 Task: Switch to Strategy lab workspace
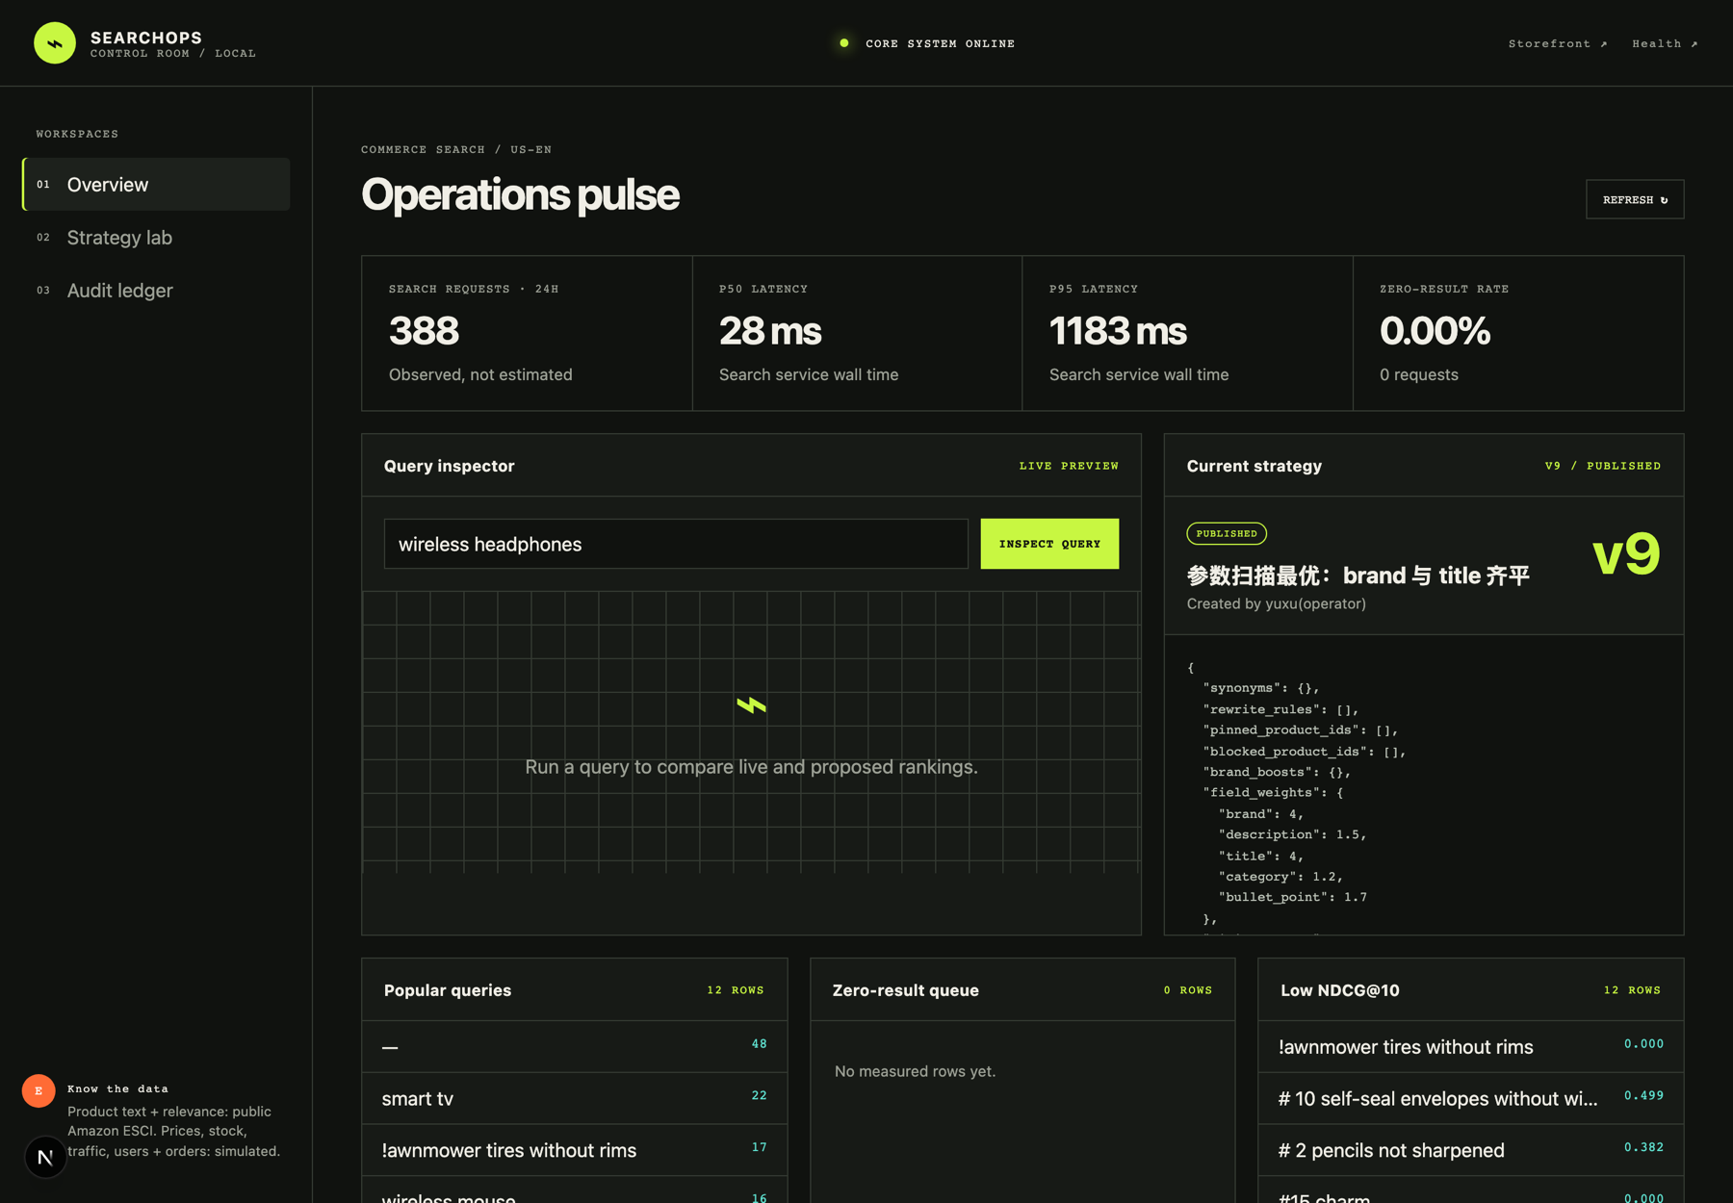pos(156,238)
